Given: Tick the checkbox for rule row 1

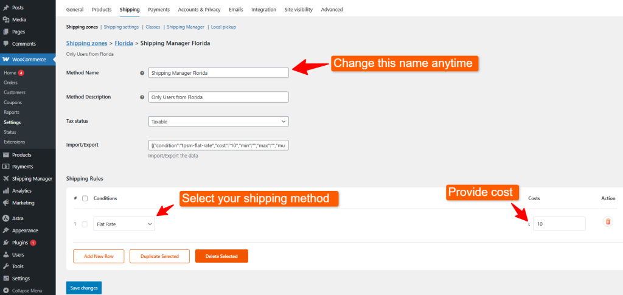Looking at the screenshot, I should click(85, 224).
